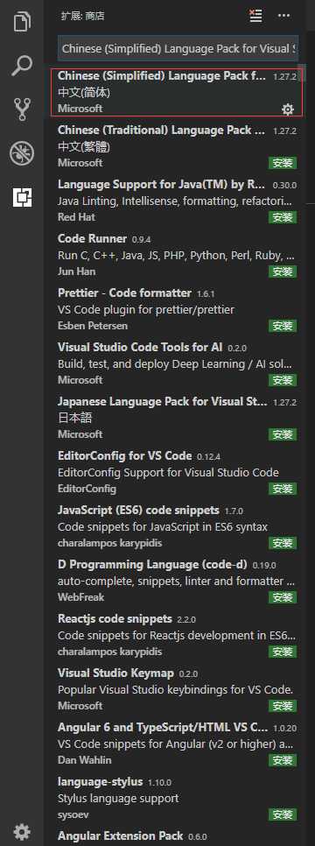Open the Manage gear in activity bar
This screenshot has height=846, width=315.
[x=22, y=831]
